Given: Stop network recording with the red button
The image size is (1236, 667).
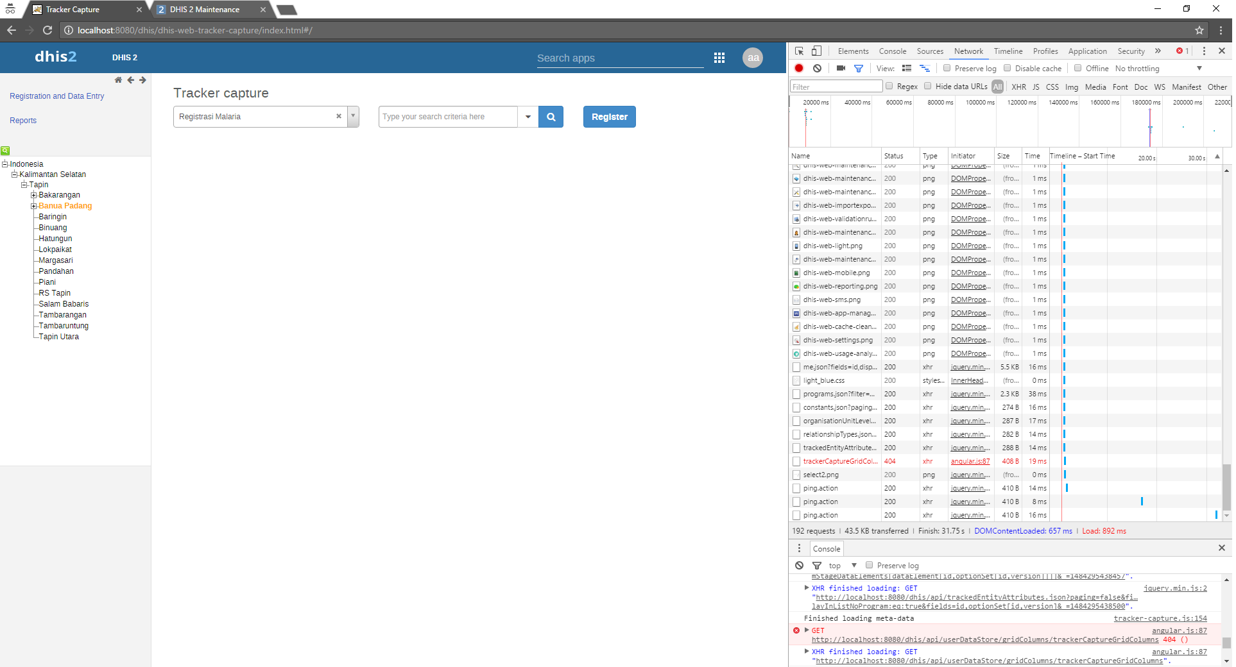Looking at the screenshot, I should click(x=799, y=68).
